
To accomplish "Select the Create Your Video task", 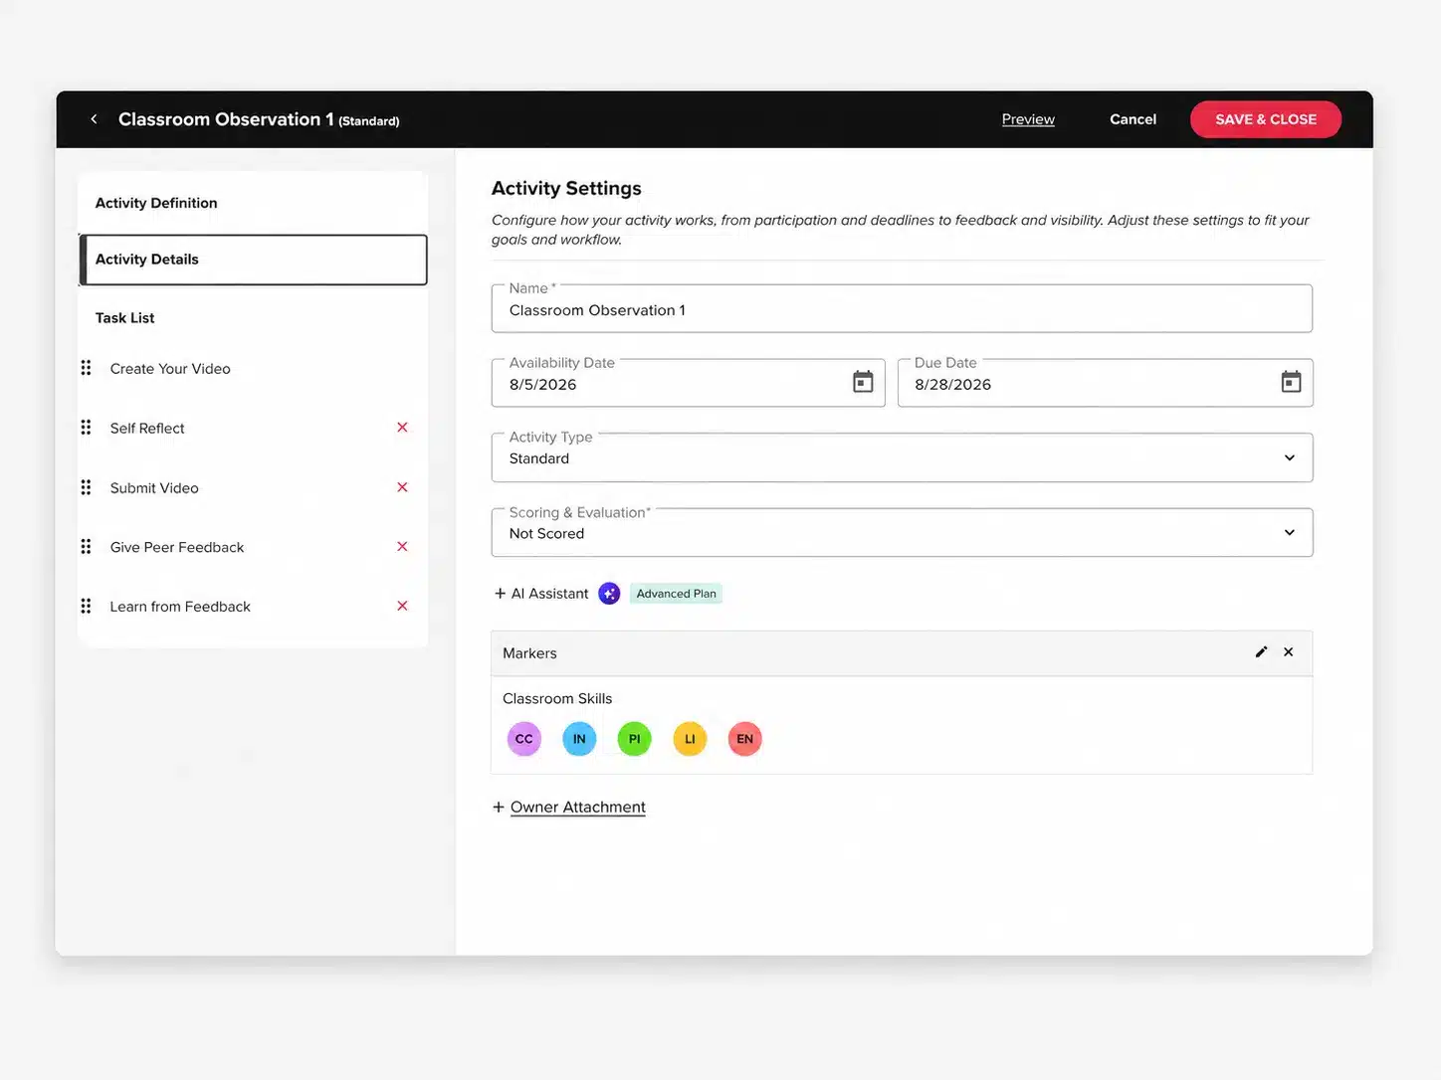I will (170, 368).
